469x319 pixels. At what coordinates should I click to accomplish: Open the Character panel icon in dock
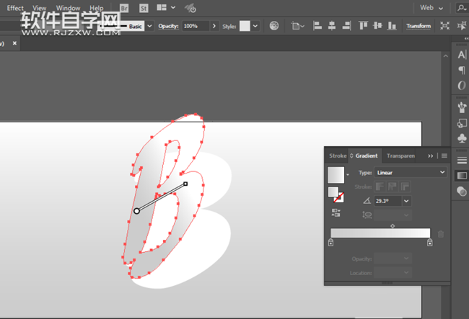pos(462,55)
